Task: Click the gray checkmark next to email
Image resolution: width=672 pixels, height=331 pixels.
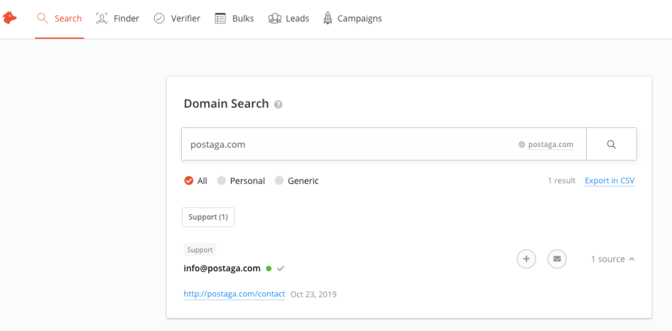Action: tap(281, 269)
